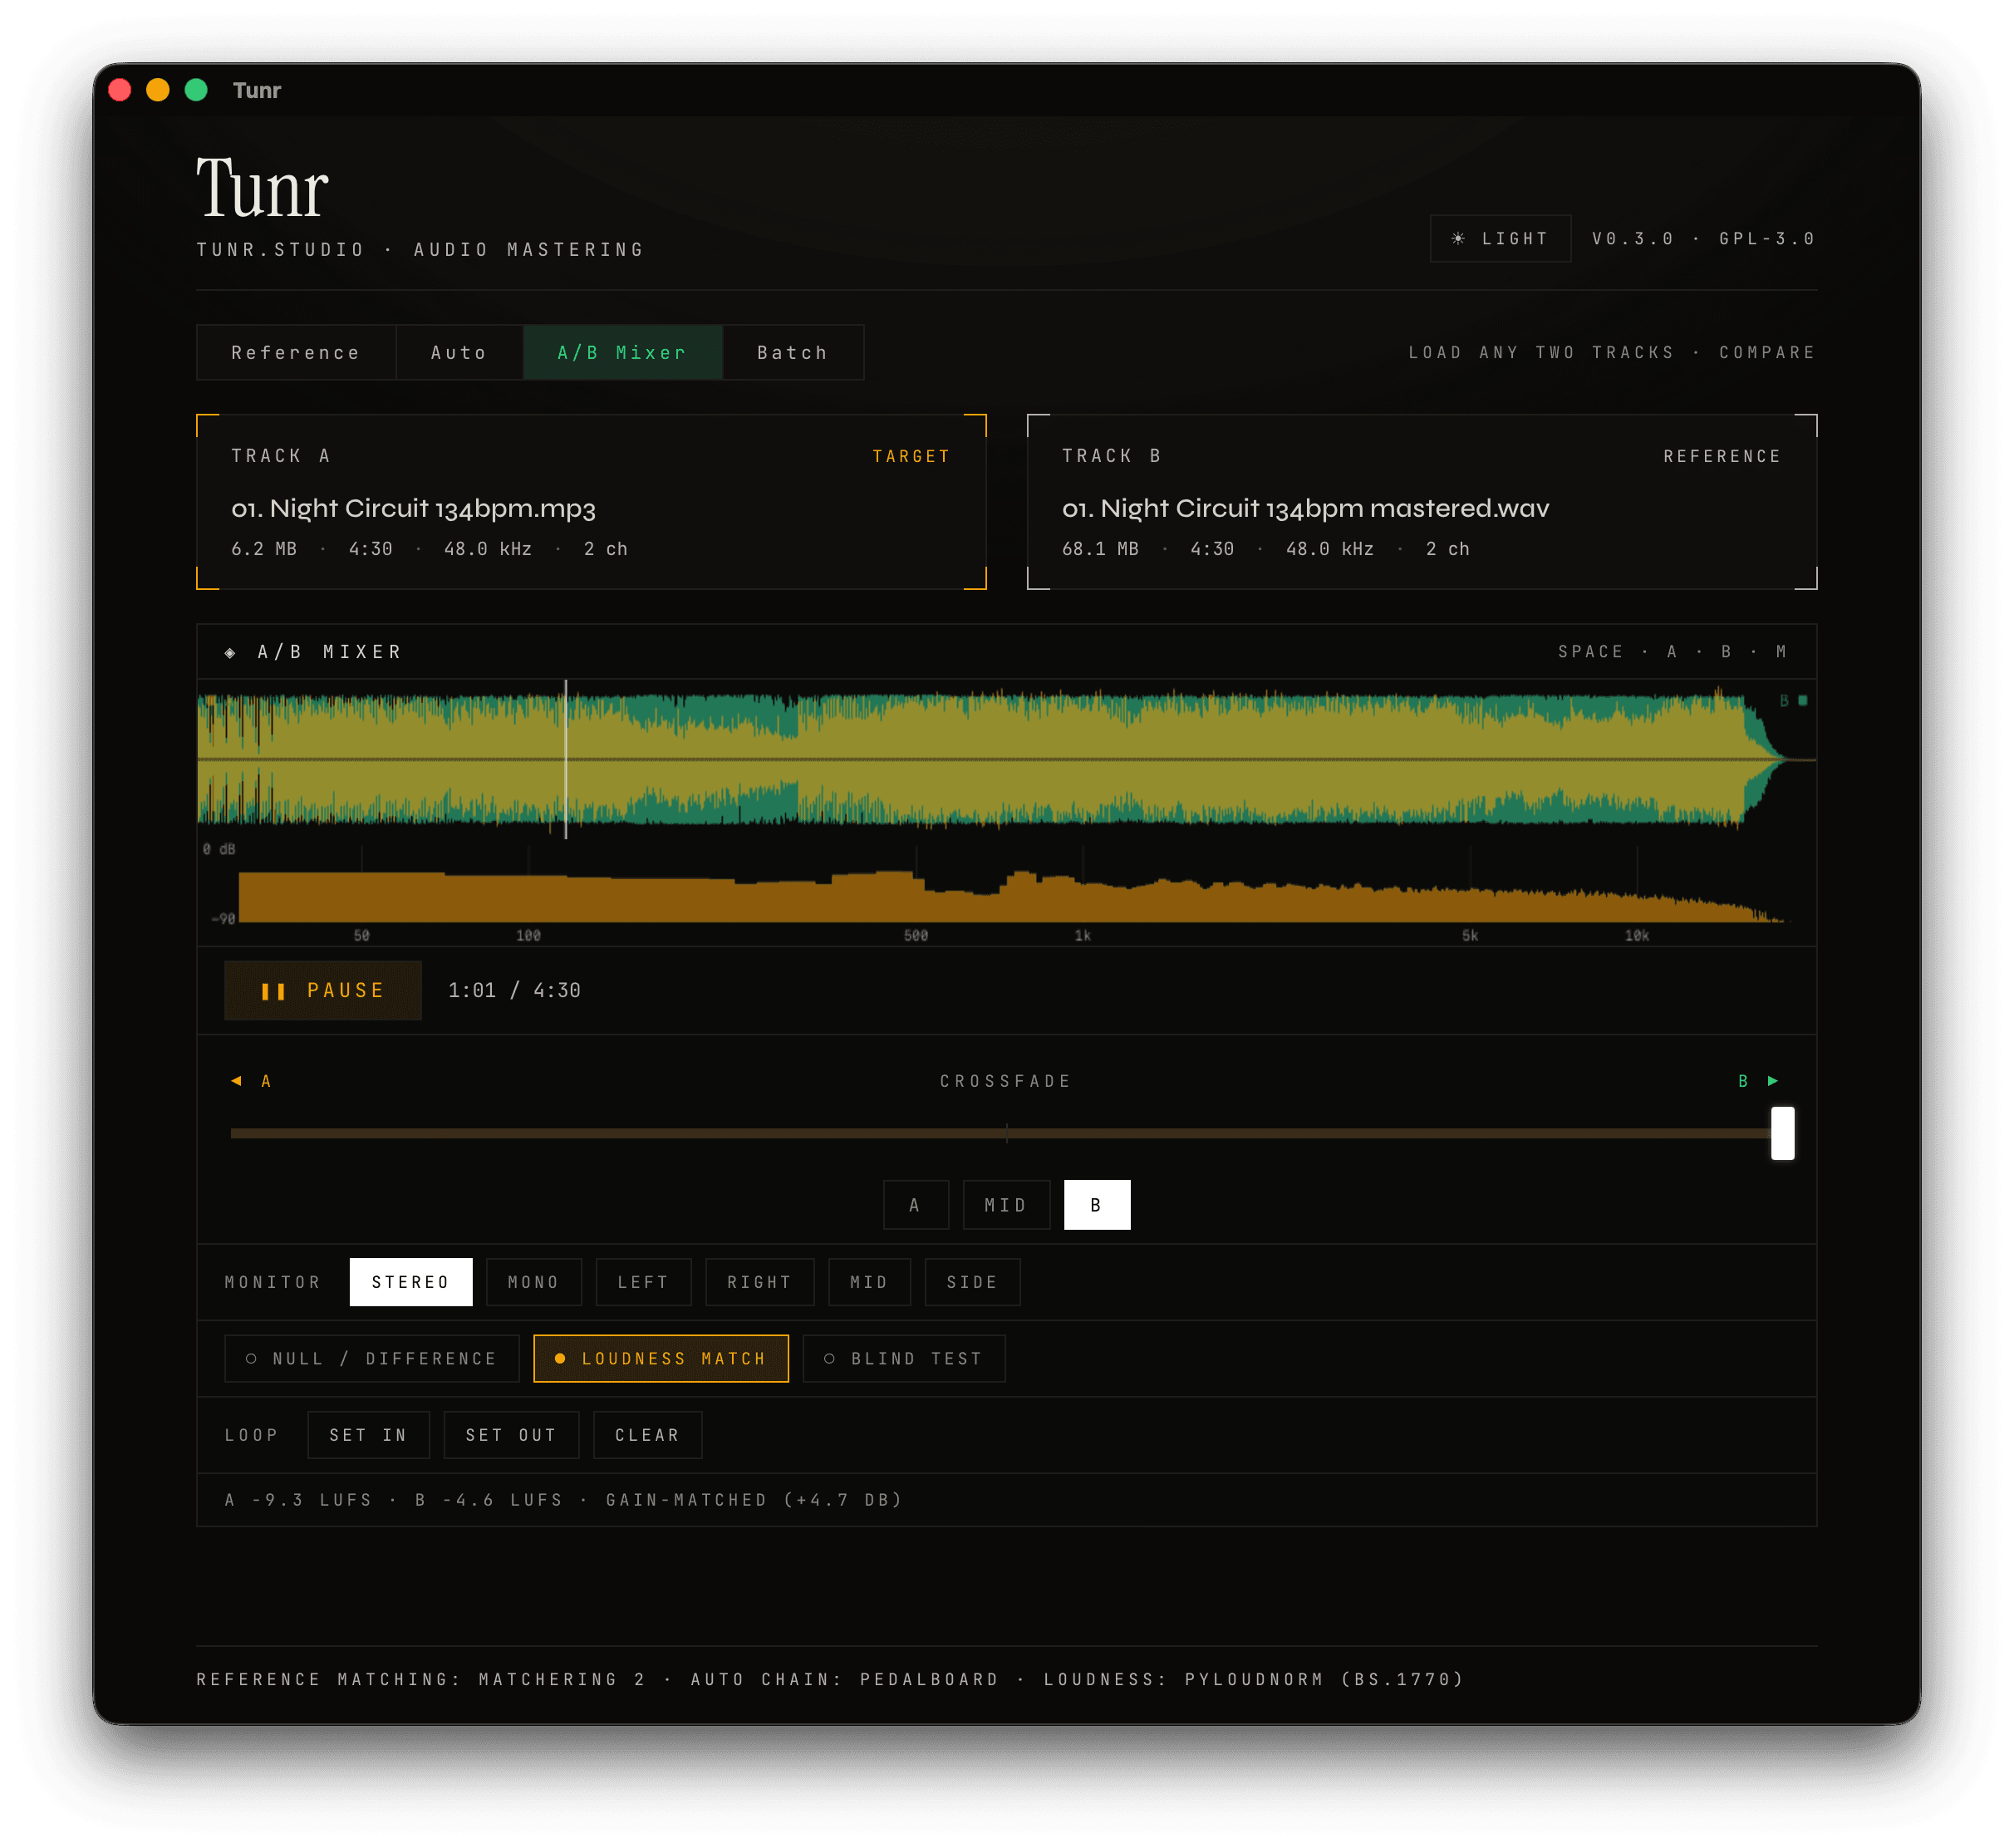
Task: Close the Tunr window
Action: [x=120, y=90]
